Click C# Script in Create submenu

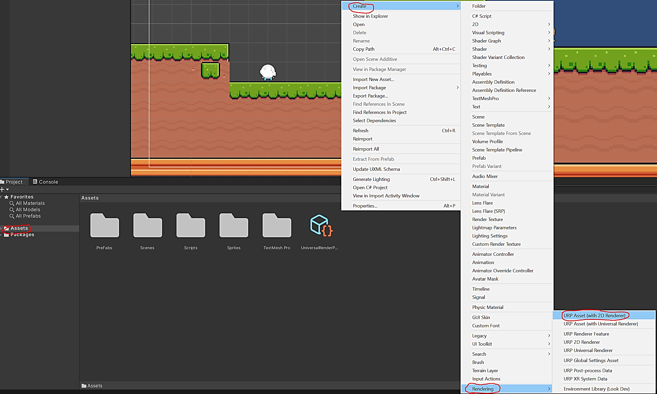(482, 16)
